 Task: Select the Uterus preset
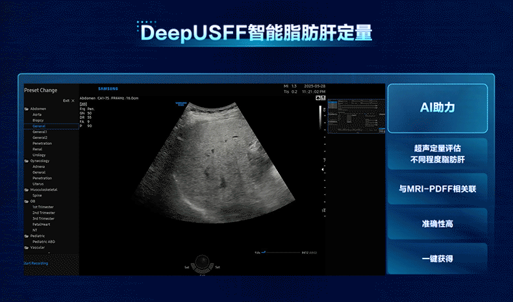click(38, 184)
